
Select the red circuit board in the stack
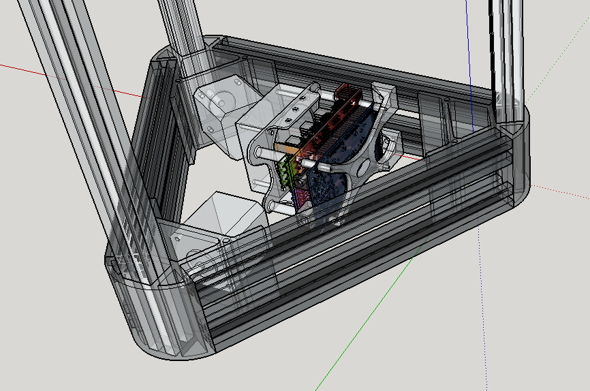pos(328,128)
